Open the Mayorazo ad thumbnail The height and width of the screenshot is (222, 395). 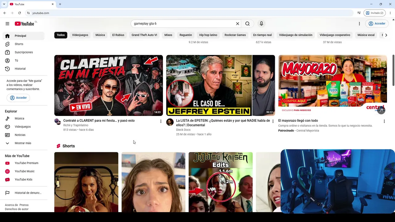(x=333, y=85)
